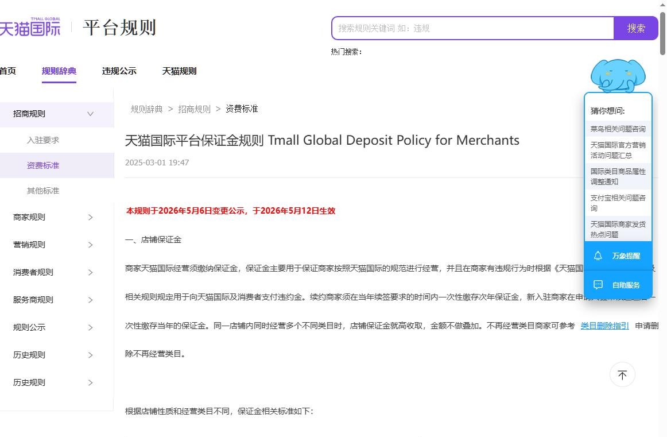667x437 pixels.
Task: Click the 搜索 button
Action: click(635, 28)
